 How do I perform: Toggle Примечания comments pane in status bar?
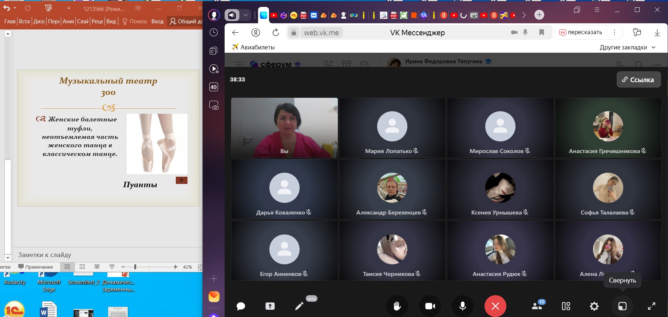[36, 267]
